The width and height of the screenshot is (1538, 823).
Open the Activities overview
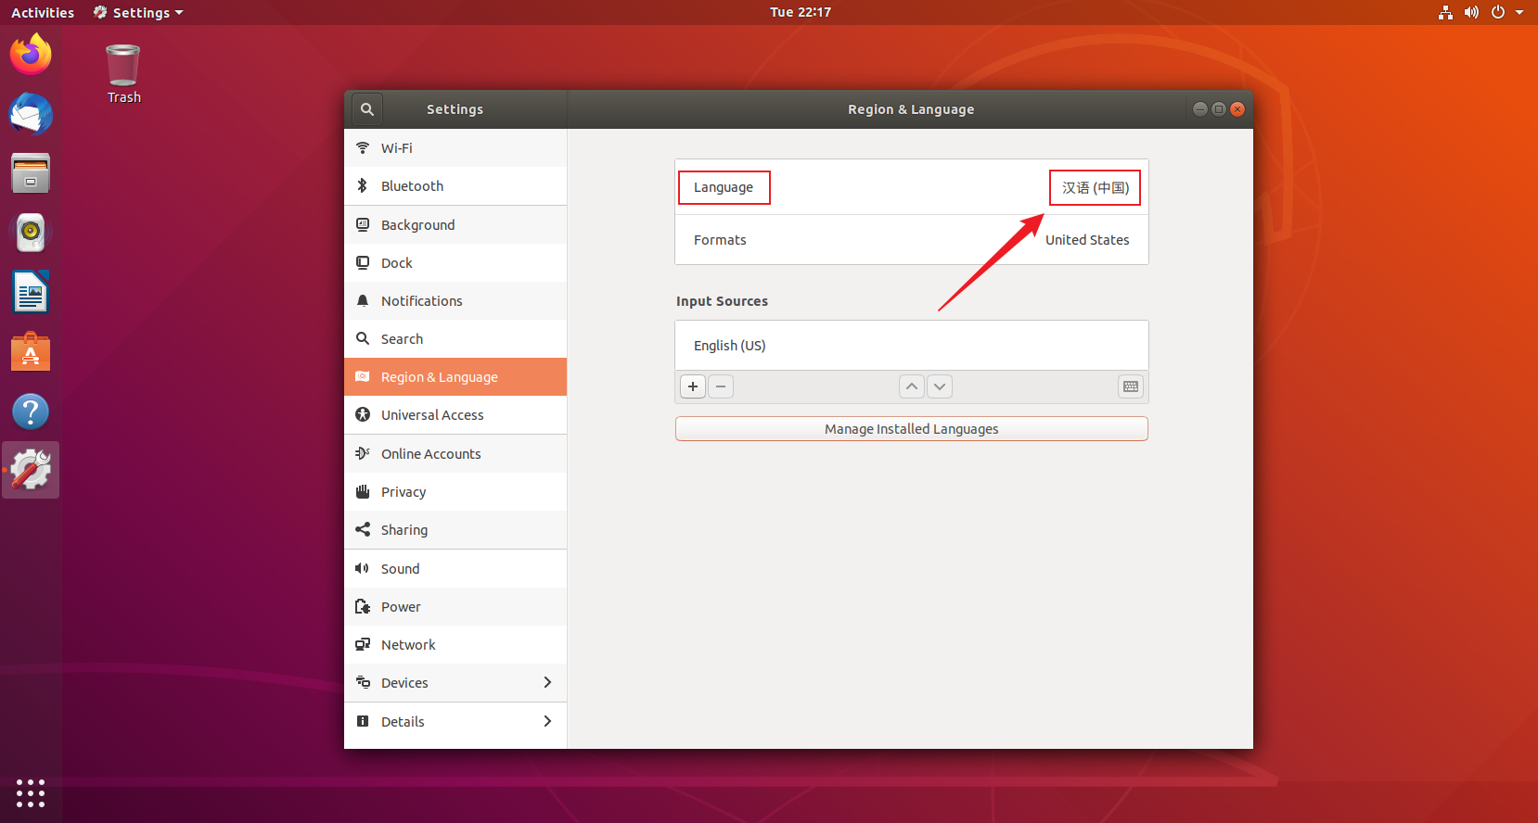click(x=43, y=12)
